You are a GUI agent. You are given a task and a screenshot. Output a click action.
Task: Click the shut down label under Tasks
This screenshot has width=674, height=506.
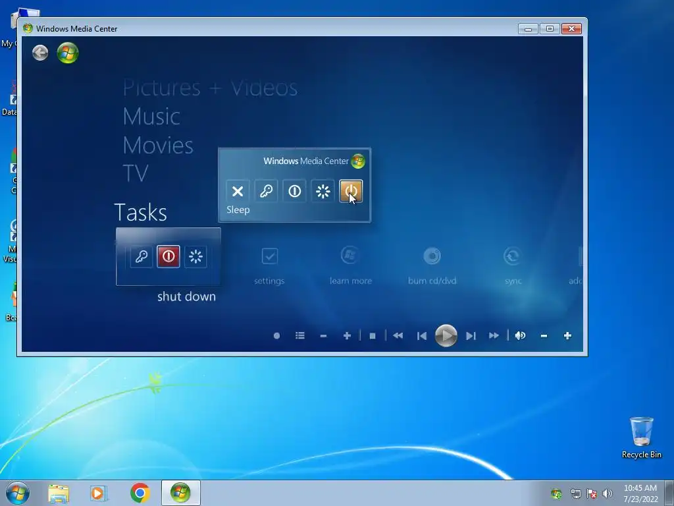point(186,296)
